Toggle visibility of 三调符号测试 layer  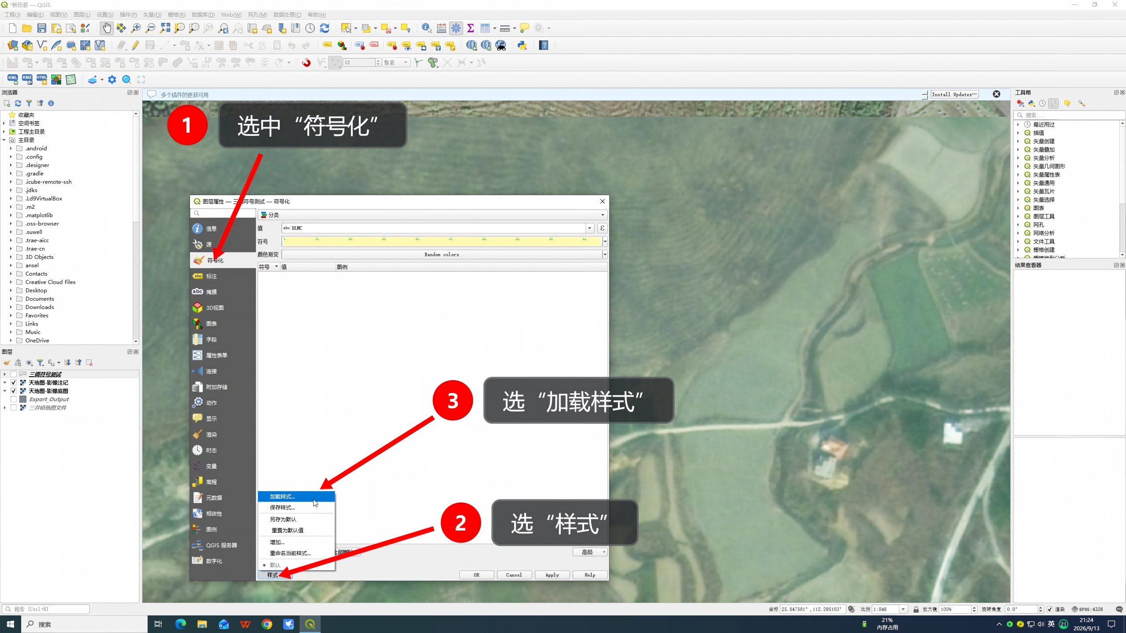(14, 374)
